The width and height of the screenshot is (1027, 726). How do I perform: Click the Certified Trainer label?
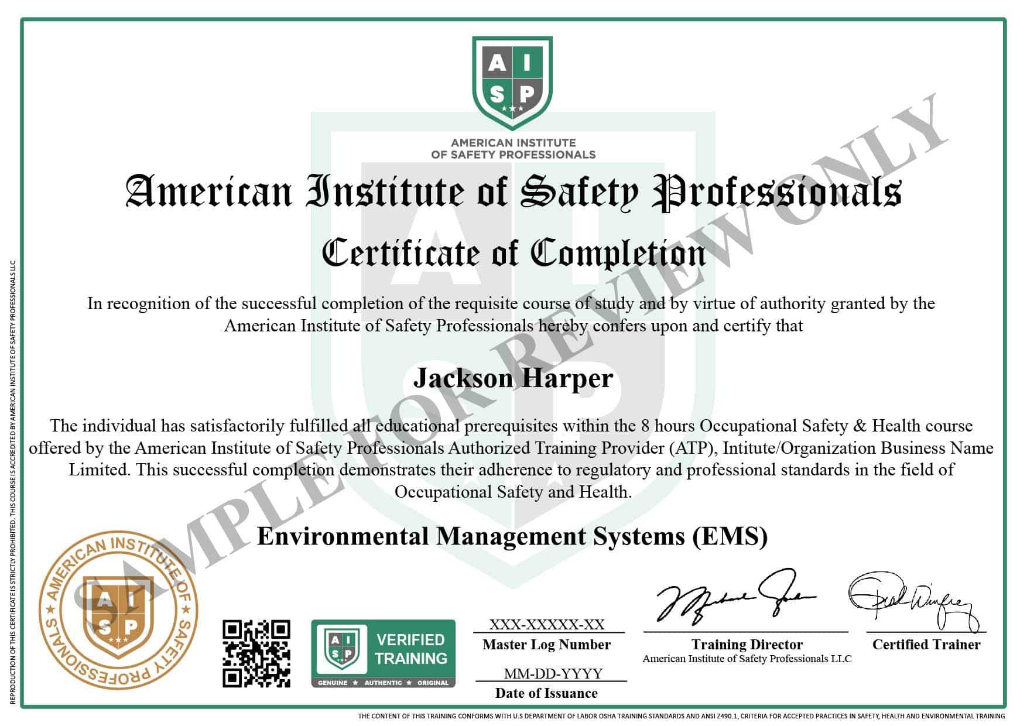(926, 645)
